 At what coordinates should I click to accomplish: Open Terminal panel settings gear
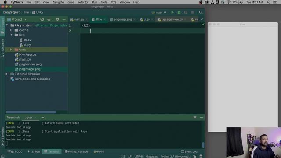pos(195,118)
